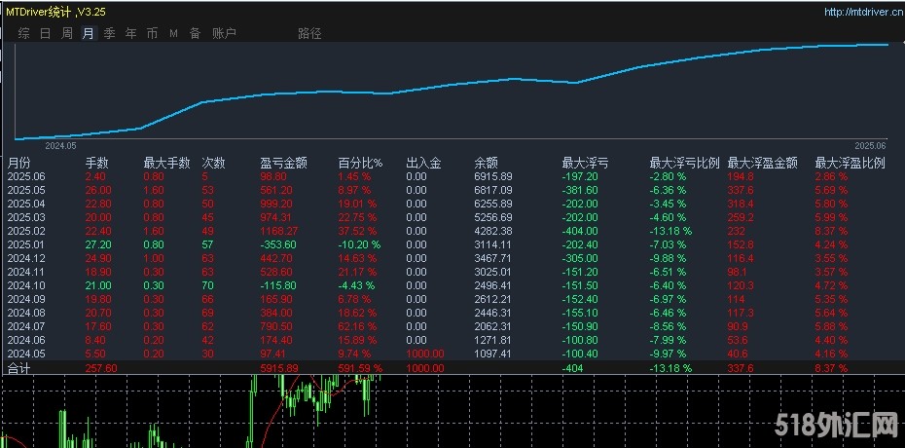The width and height of the screenshot is (905, 448).
Task: Click the 1168.27 profit amount cell
Action: click(x=279, y=231)
